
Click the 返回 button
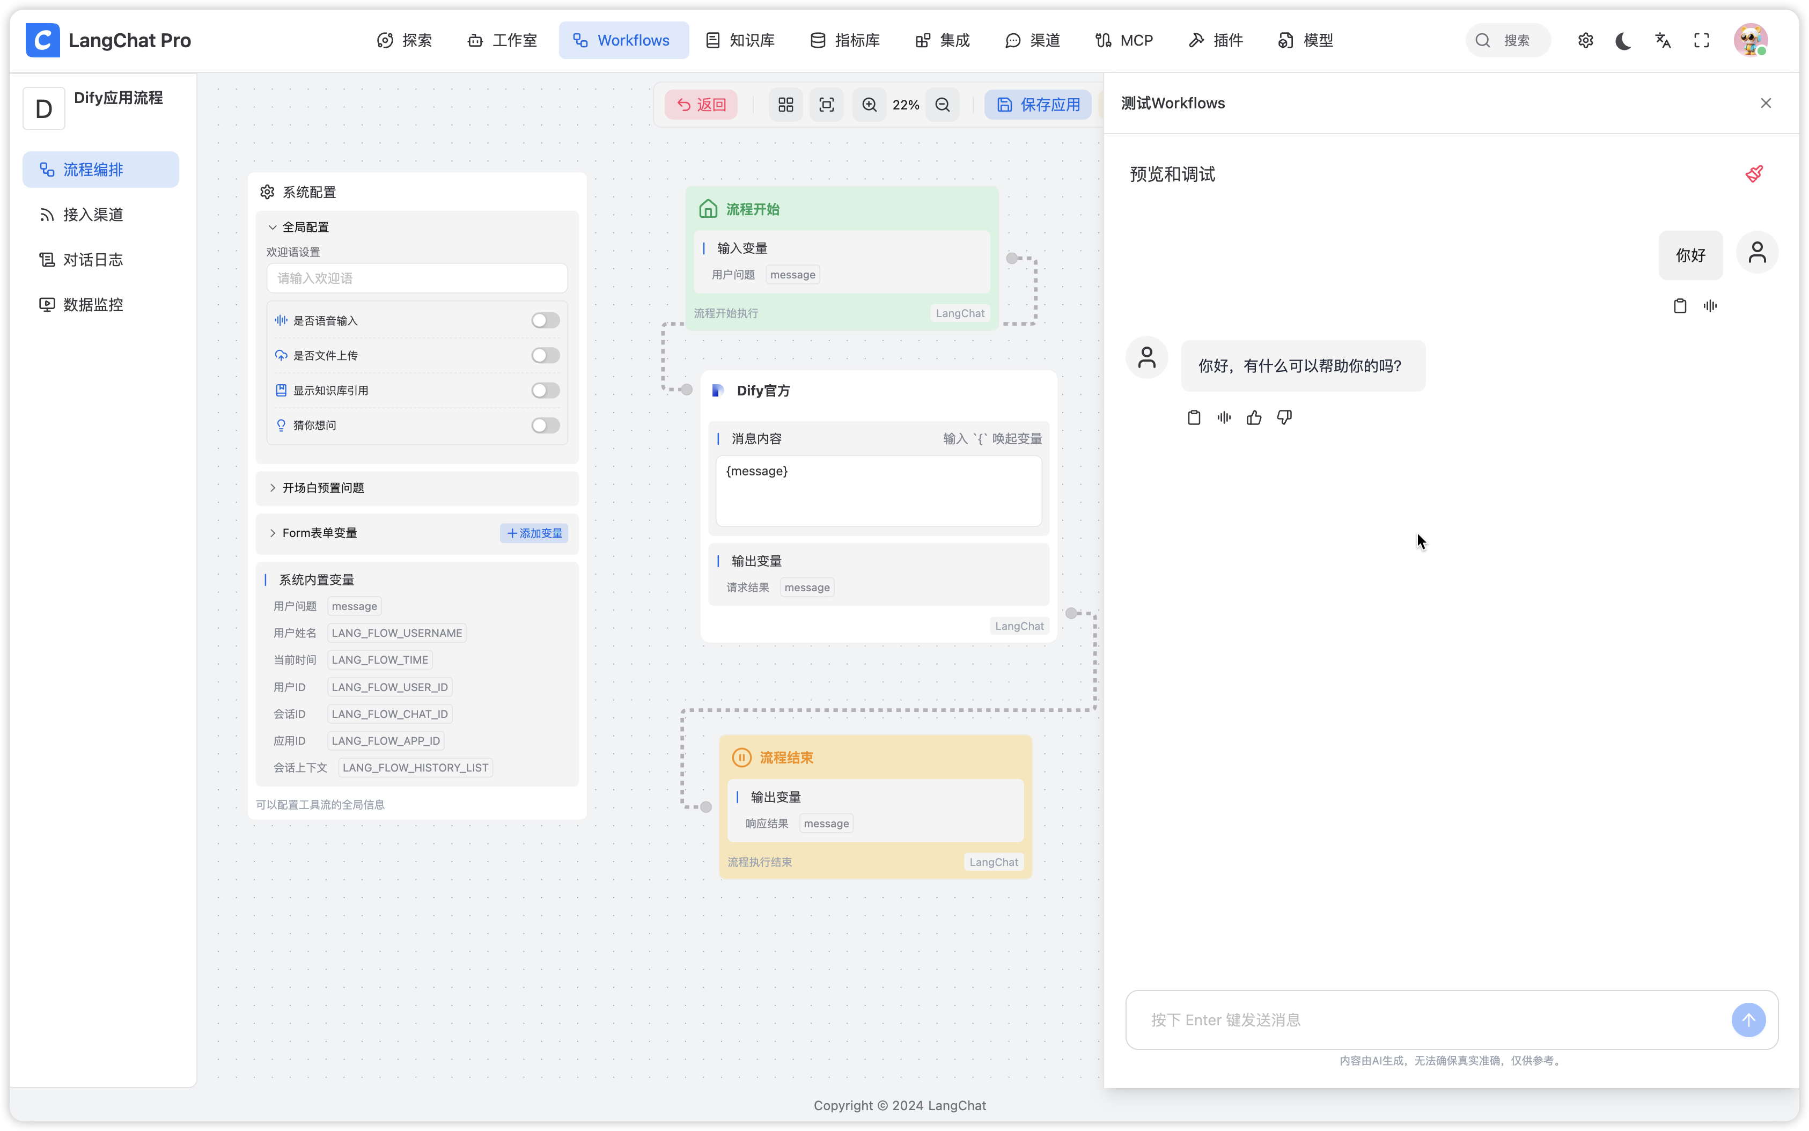(701, 105)
